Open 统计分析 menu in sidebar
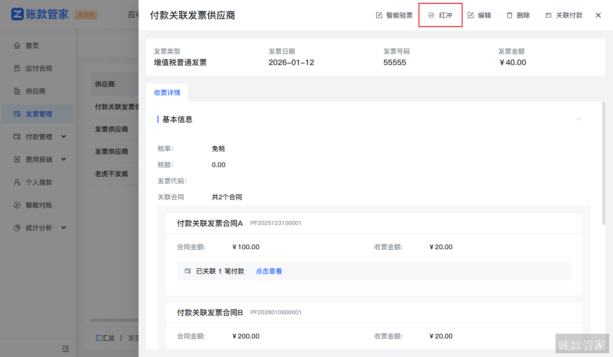Screen dimensions: 613x357 [38, 227]
